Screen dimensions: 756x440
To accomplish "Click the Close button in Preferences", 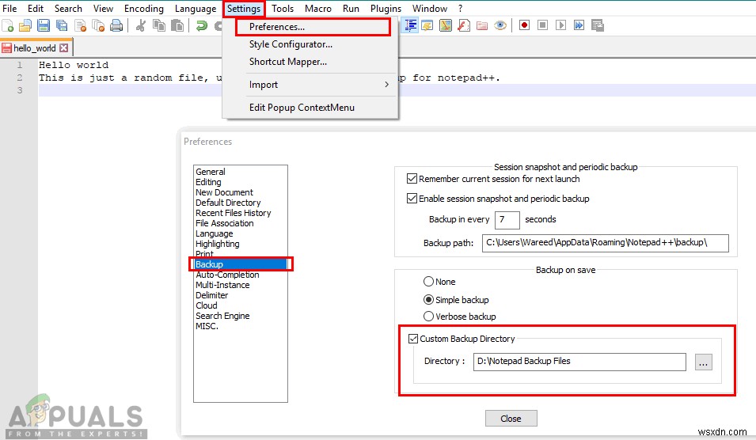I will click(x=511, y=419).
